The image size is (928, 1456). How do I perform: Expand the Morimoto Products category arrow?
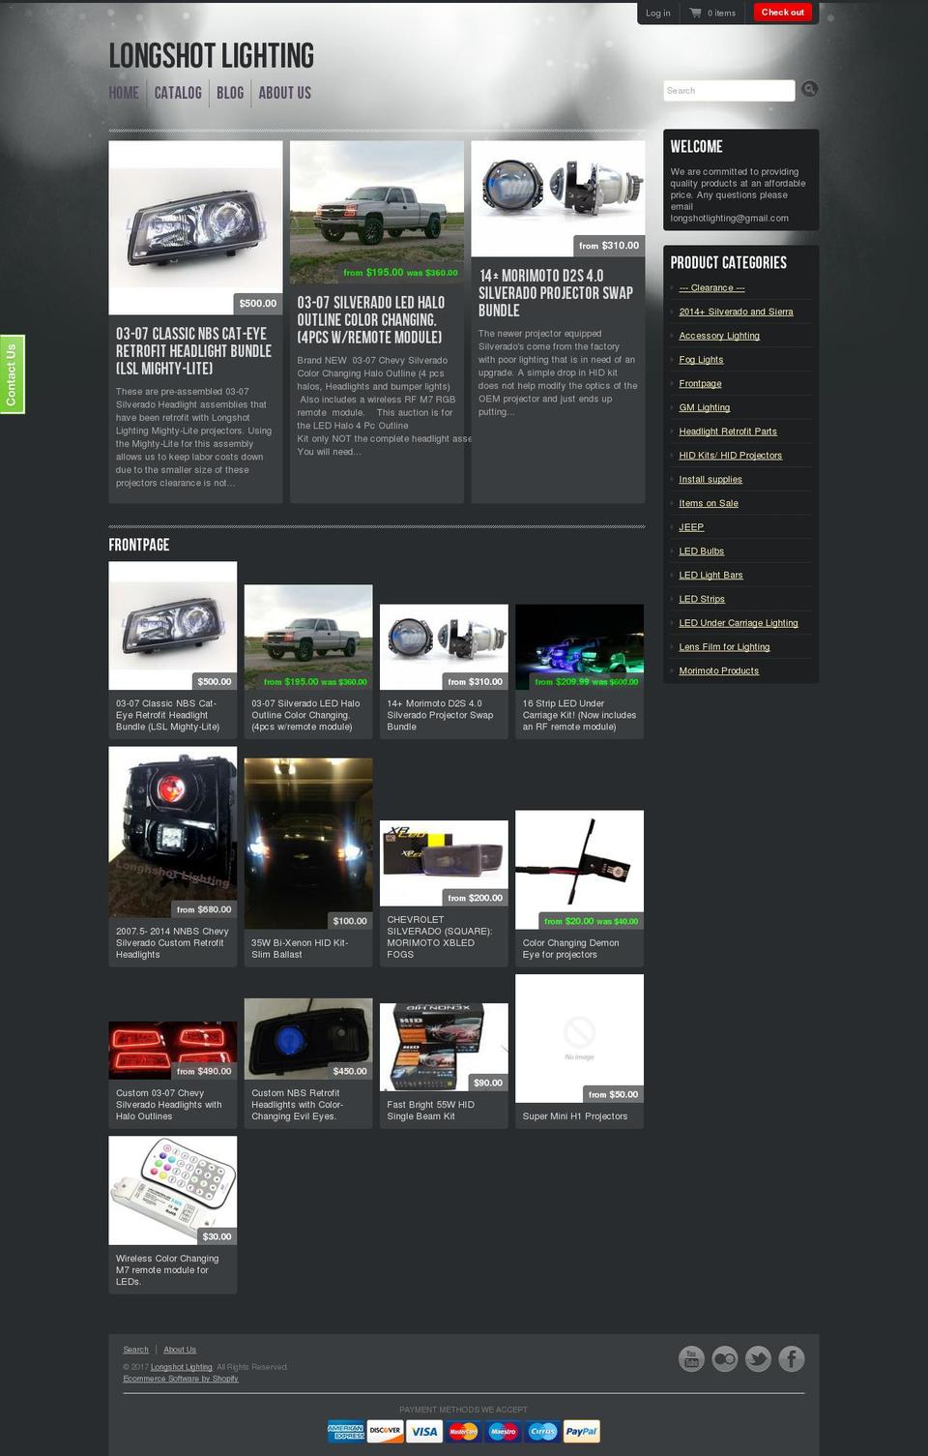[671, 669]
